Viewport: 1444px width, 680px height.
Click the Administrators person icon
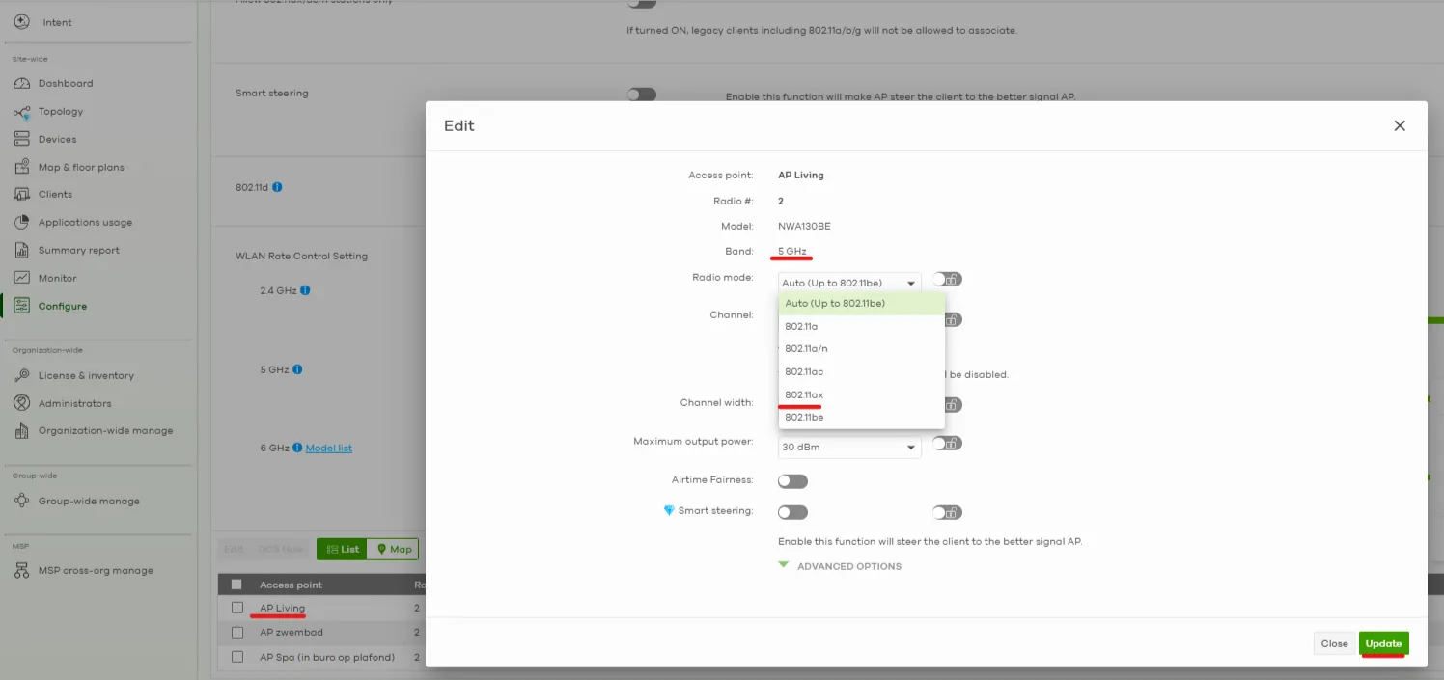click(21, 403)
